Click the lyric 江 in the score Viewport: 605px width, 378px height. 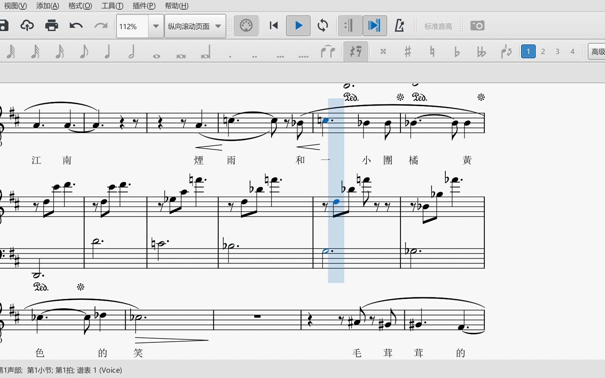click(x=36, y=160)
